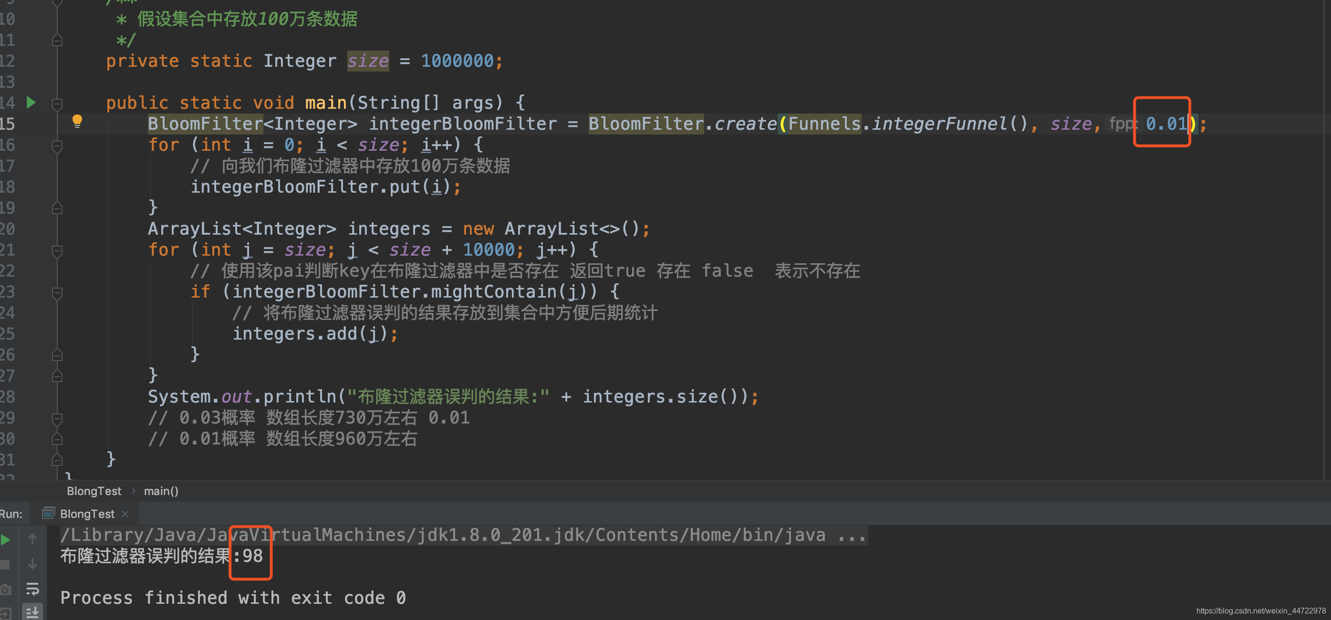Click 'Process finished with exit code 0' text
This screenshot has width=1331, height=620.
coord(233,598)
